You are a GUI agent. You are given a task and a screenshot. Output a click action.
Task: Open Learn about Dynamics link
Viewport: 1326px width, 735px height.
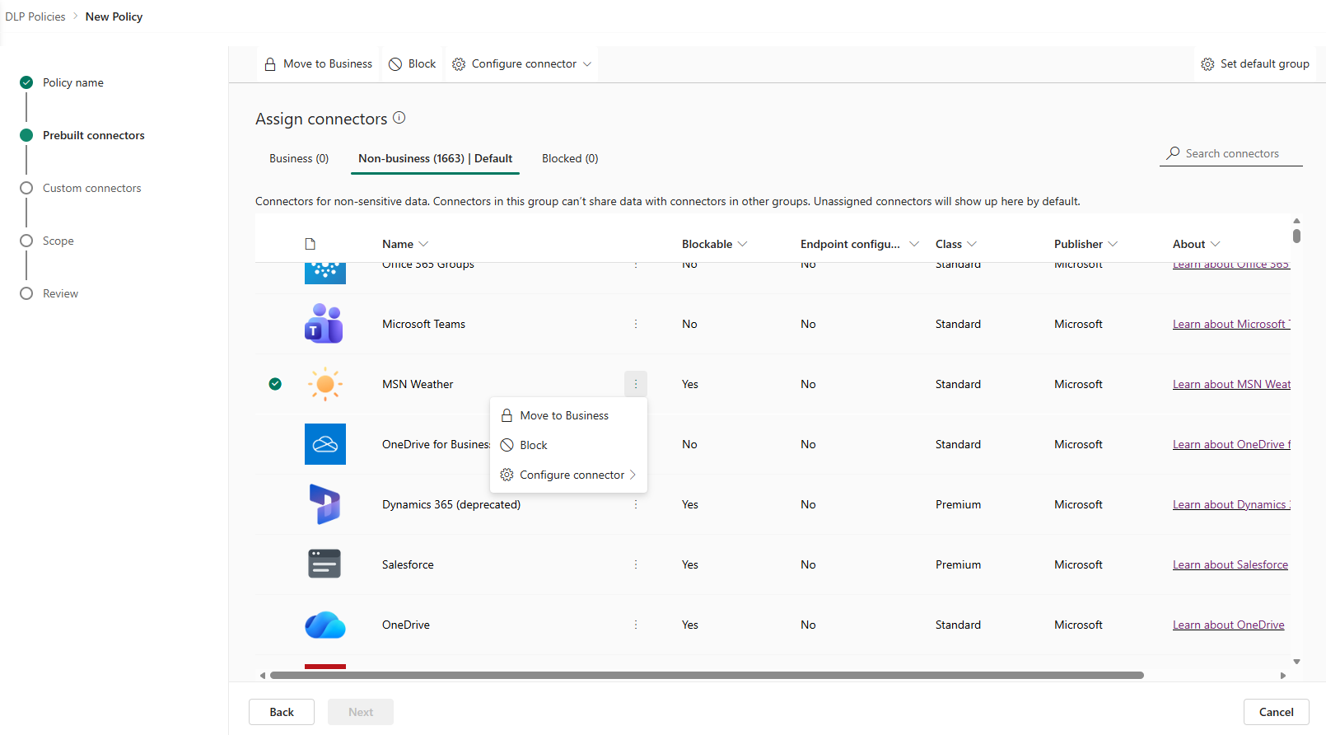pyautogui.click(x=1231, y=504)
